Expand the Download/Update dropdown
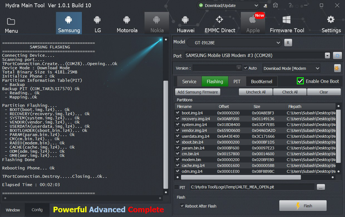 [256, 6]
